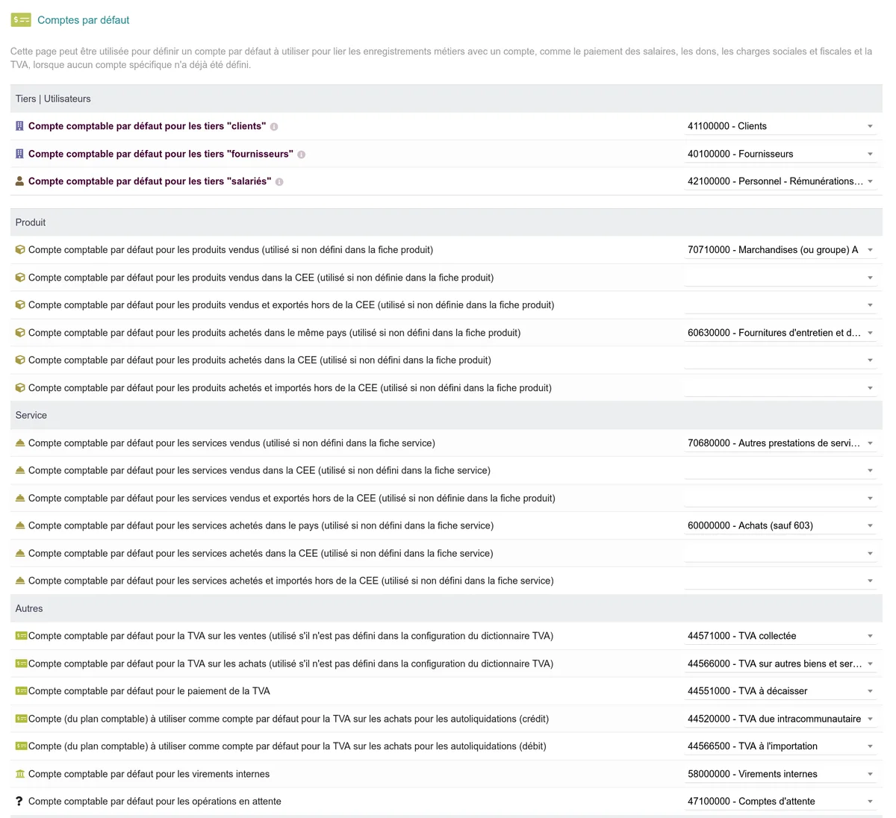The image size is (896, 818).
Task: Open the 40100000 - Fournisseurs account dropdown
Action: [780, 154]
